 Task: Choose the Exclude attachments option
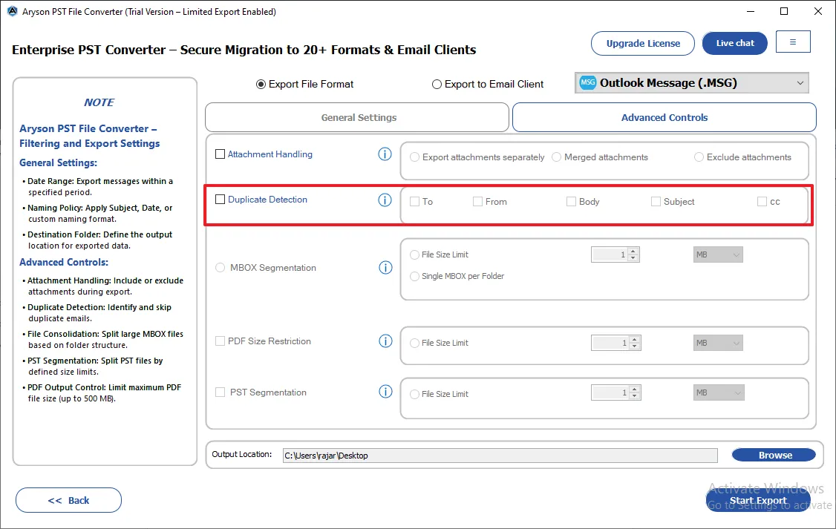point(699,157)
